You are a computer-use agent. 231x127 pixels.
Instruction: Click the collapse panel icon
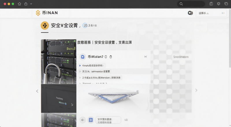146,57
